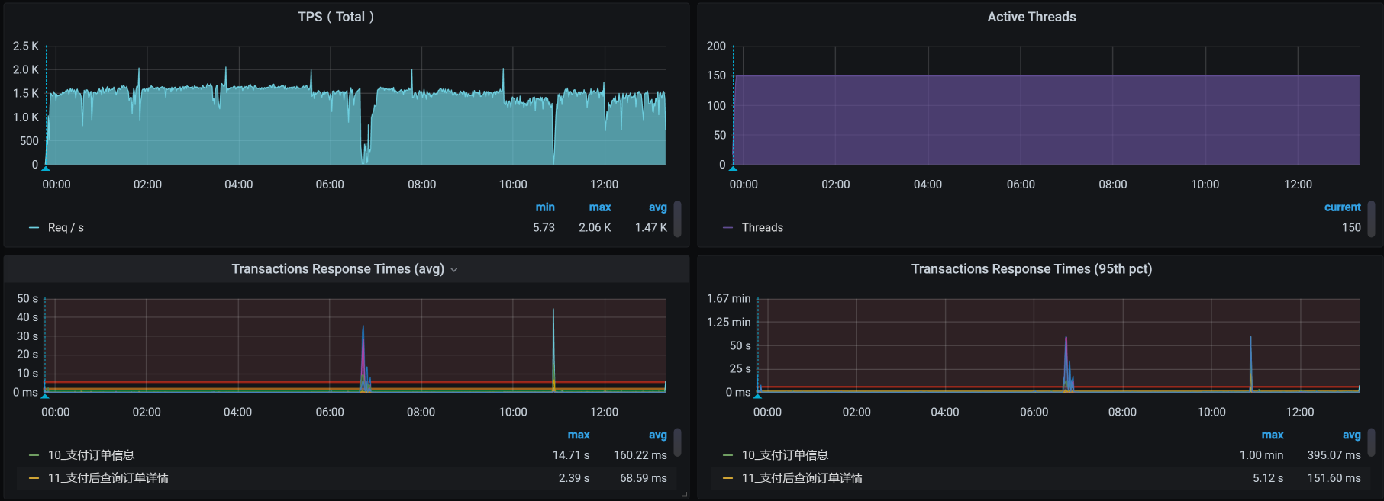Click Threads purple series color icon

[x=727, y=228]
